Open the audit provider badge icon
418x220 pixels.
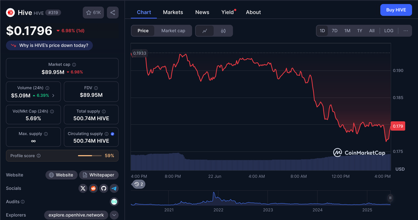[114, 202]
